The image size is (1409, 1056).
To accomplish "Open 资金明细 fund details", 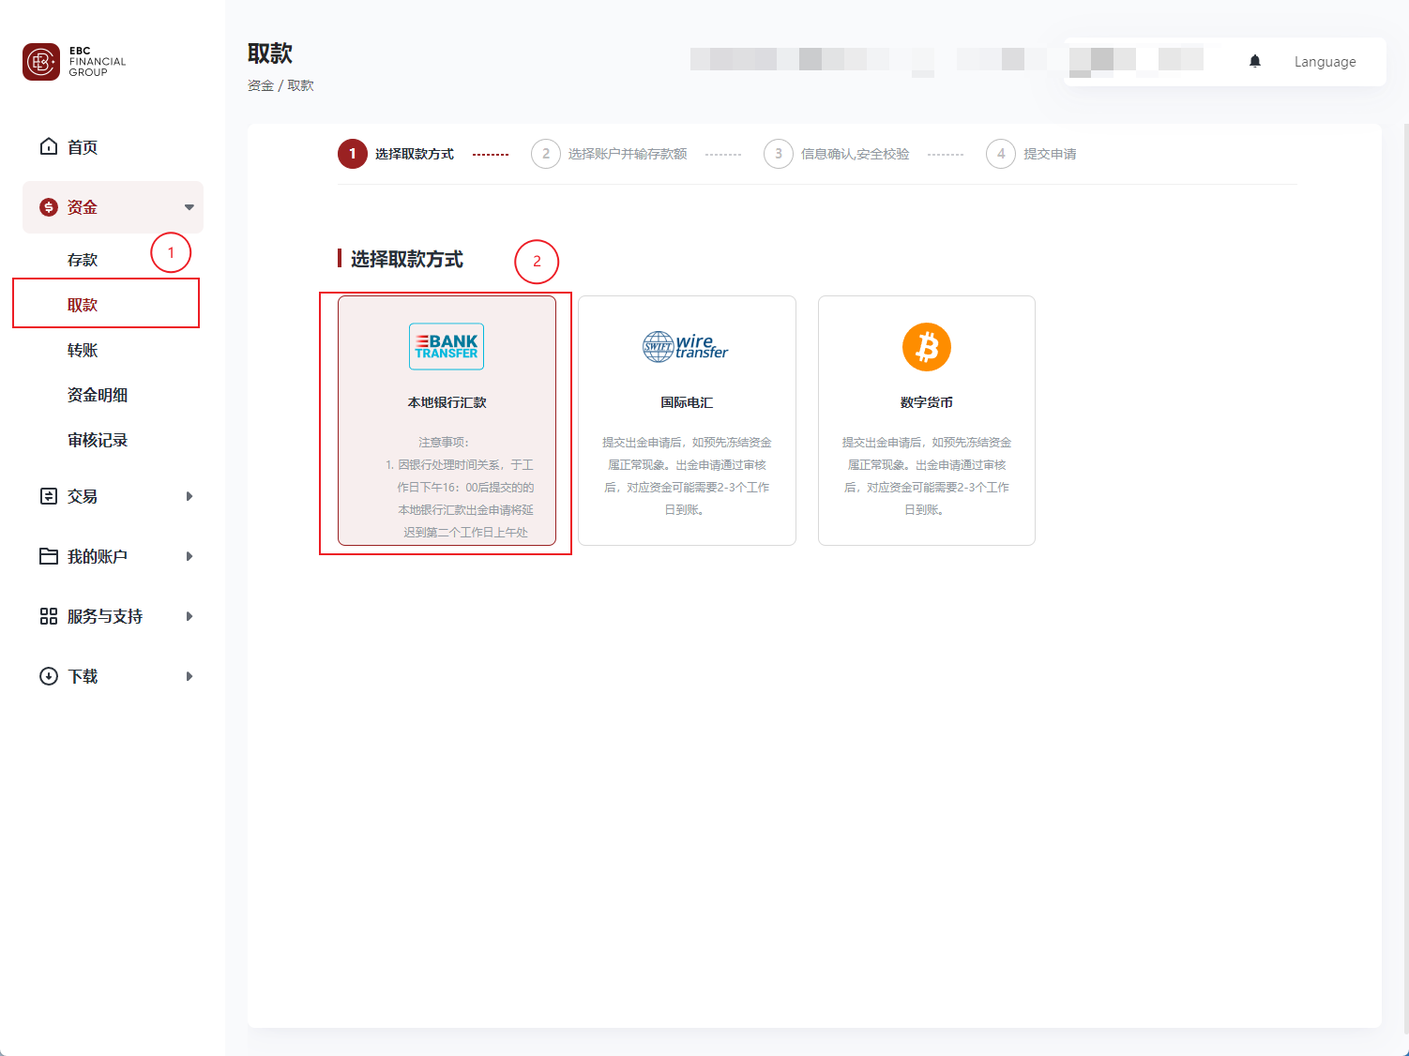I will (98, 395).
